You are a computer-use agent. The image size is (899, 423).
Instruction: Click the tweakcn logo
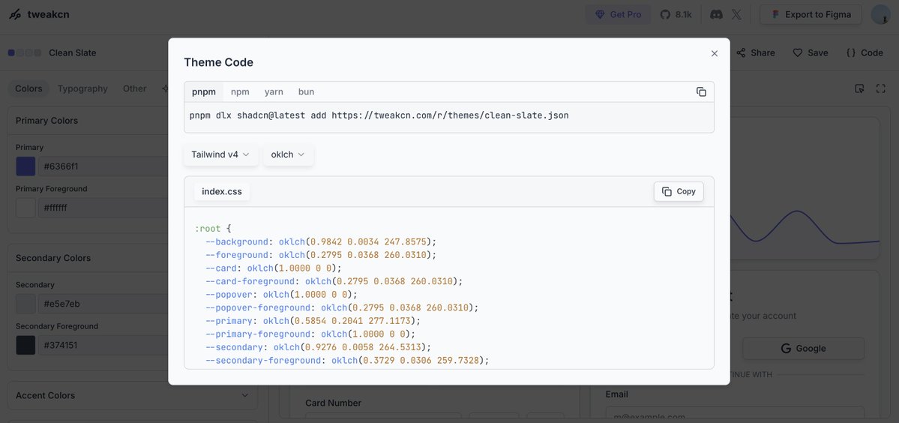(x=40, y=14)
